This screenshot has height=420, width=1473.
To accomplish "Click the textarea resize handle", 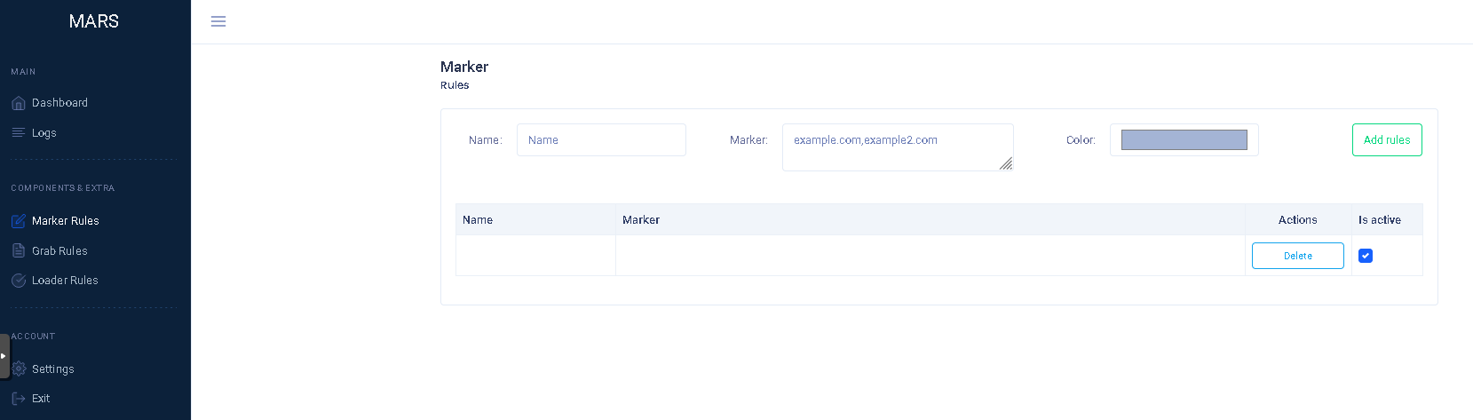I will click(x=1006, y=164).
